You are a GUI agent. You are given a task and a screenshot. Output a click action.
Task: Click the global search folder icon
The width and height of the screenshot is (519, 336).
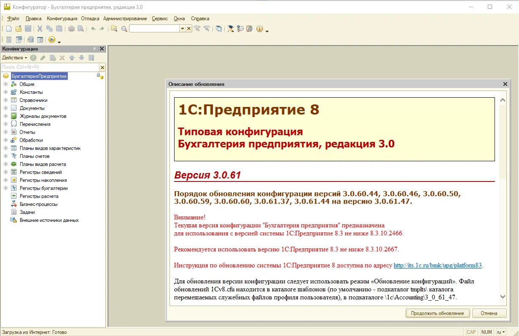click(114, 29)
